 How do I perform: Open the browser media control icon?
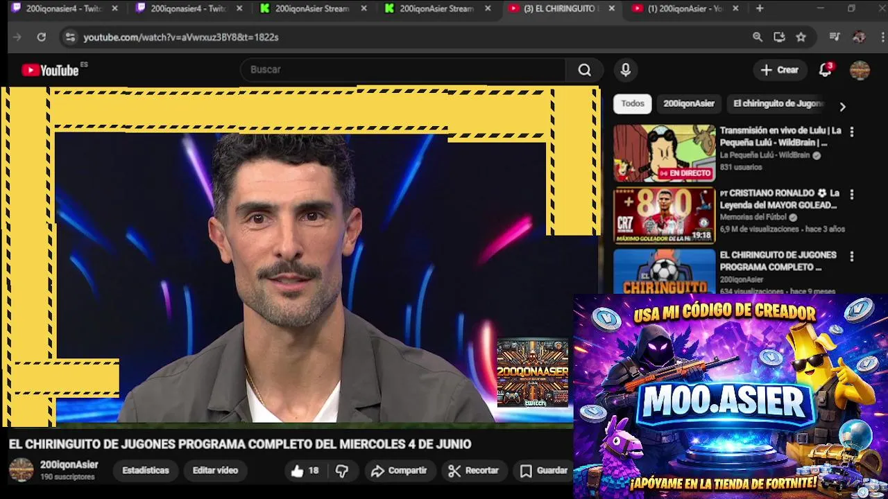coord(835,37)
